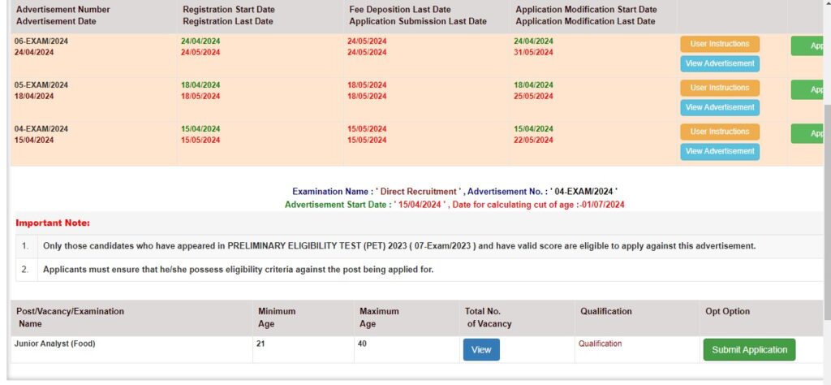Click the Fee Deposition Last Date header
Image resolution: width=831 pixels, height=385 pixels.
pos(400,10)
